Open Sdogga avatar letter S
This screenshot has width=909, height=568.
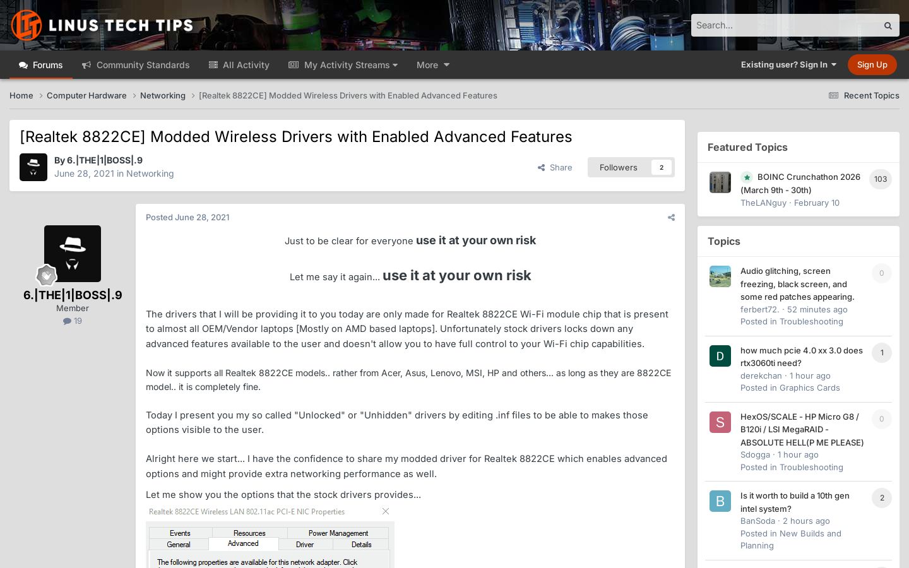pyautogui.click(x=720, y=422)
